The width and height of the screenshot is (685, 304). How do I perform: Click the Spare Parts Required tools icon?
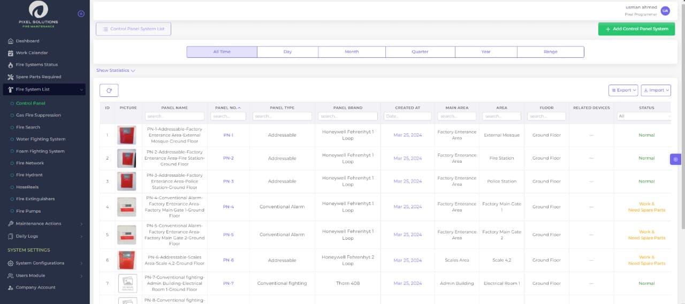click(11, 77)
